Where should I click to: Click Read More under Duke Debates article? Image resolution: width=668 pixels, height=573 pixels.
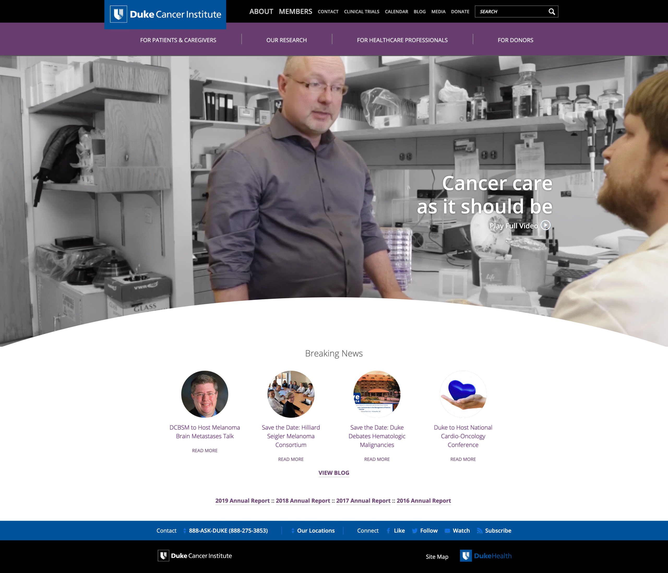[377, 459]
